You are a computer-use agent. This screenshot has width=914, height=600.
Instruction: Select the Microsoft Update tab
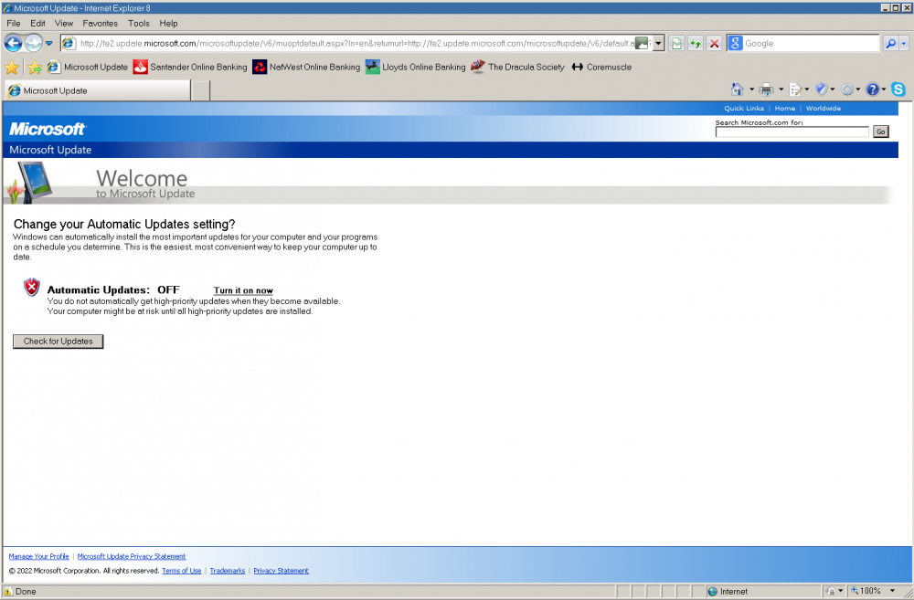tap(98, 90)
